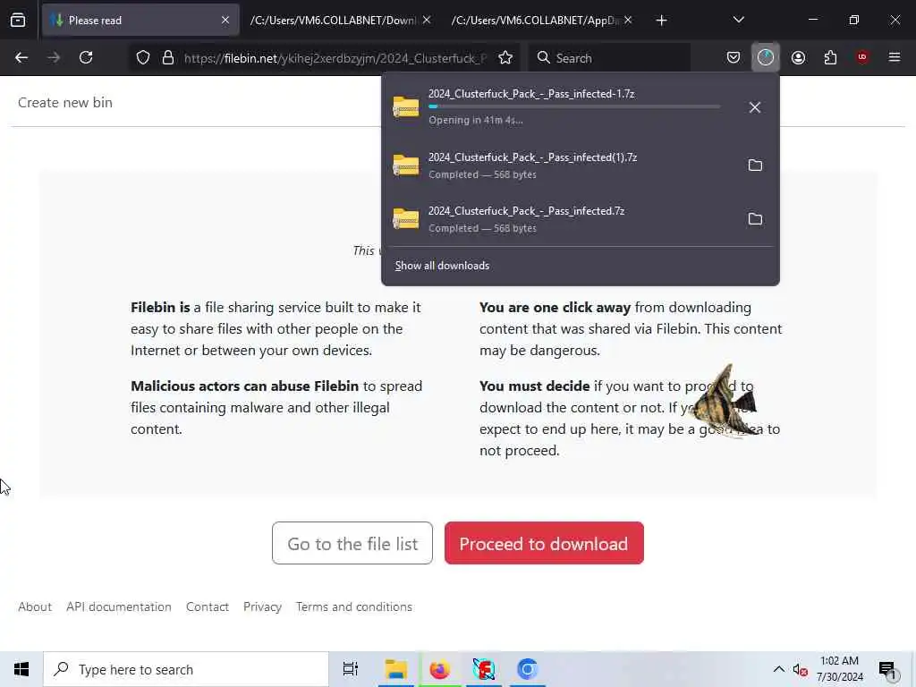916x687 pixels.
Task: Select downloading entry Pass_infected-1.7z name
Action: pyautogui.click(x=531, y=94)
